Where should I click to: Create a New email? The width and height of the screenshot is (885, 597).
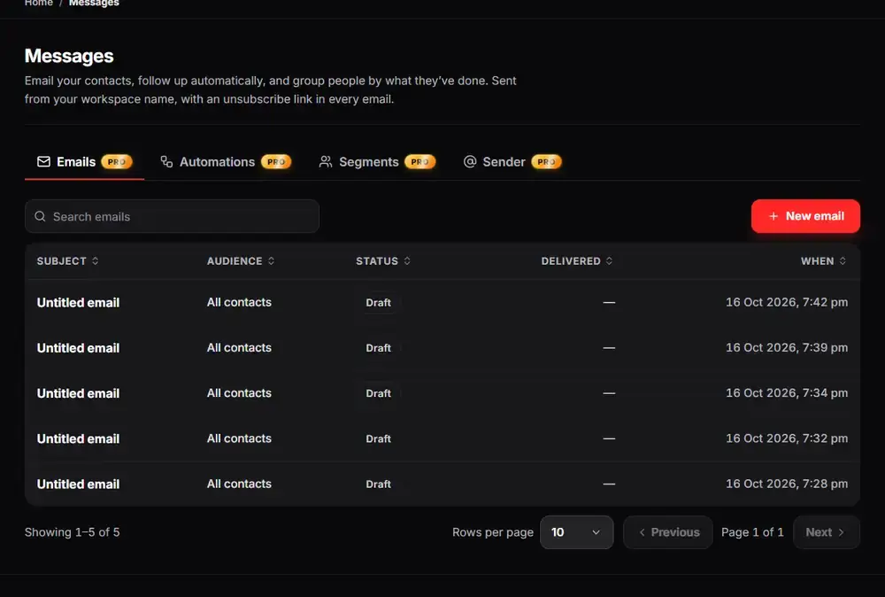(805, 216)
